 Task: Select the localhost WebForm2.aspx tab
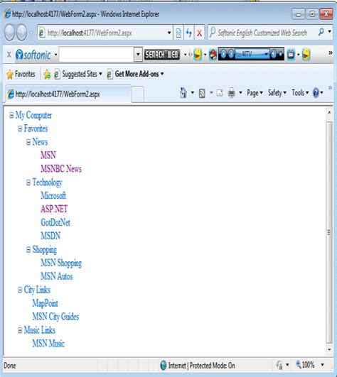pyautogui.click(x=68, y=94)
